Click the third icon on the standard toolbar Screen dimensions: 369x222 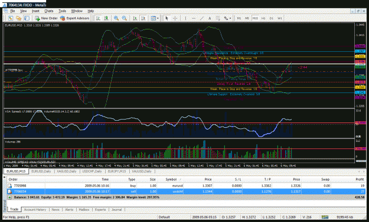pyautogui.click(x=27, y=18)
